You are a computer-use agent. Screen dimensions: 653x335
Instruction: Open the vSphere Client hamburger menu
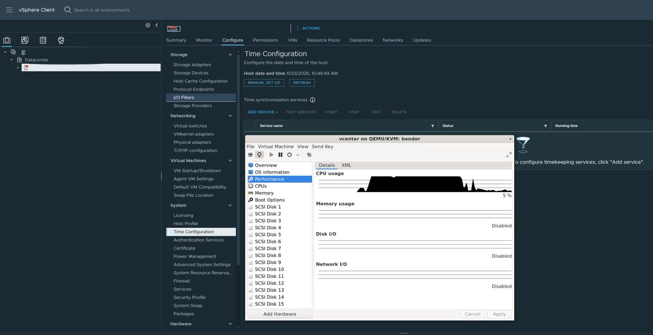(9, 10)
